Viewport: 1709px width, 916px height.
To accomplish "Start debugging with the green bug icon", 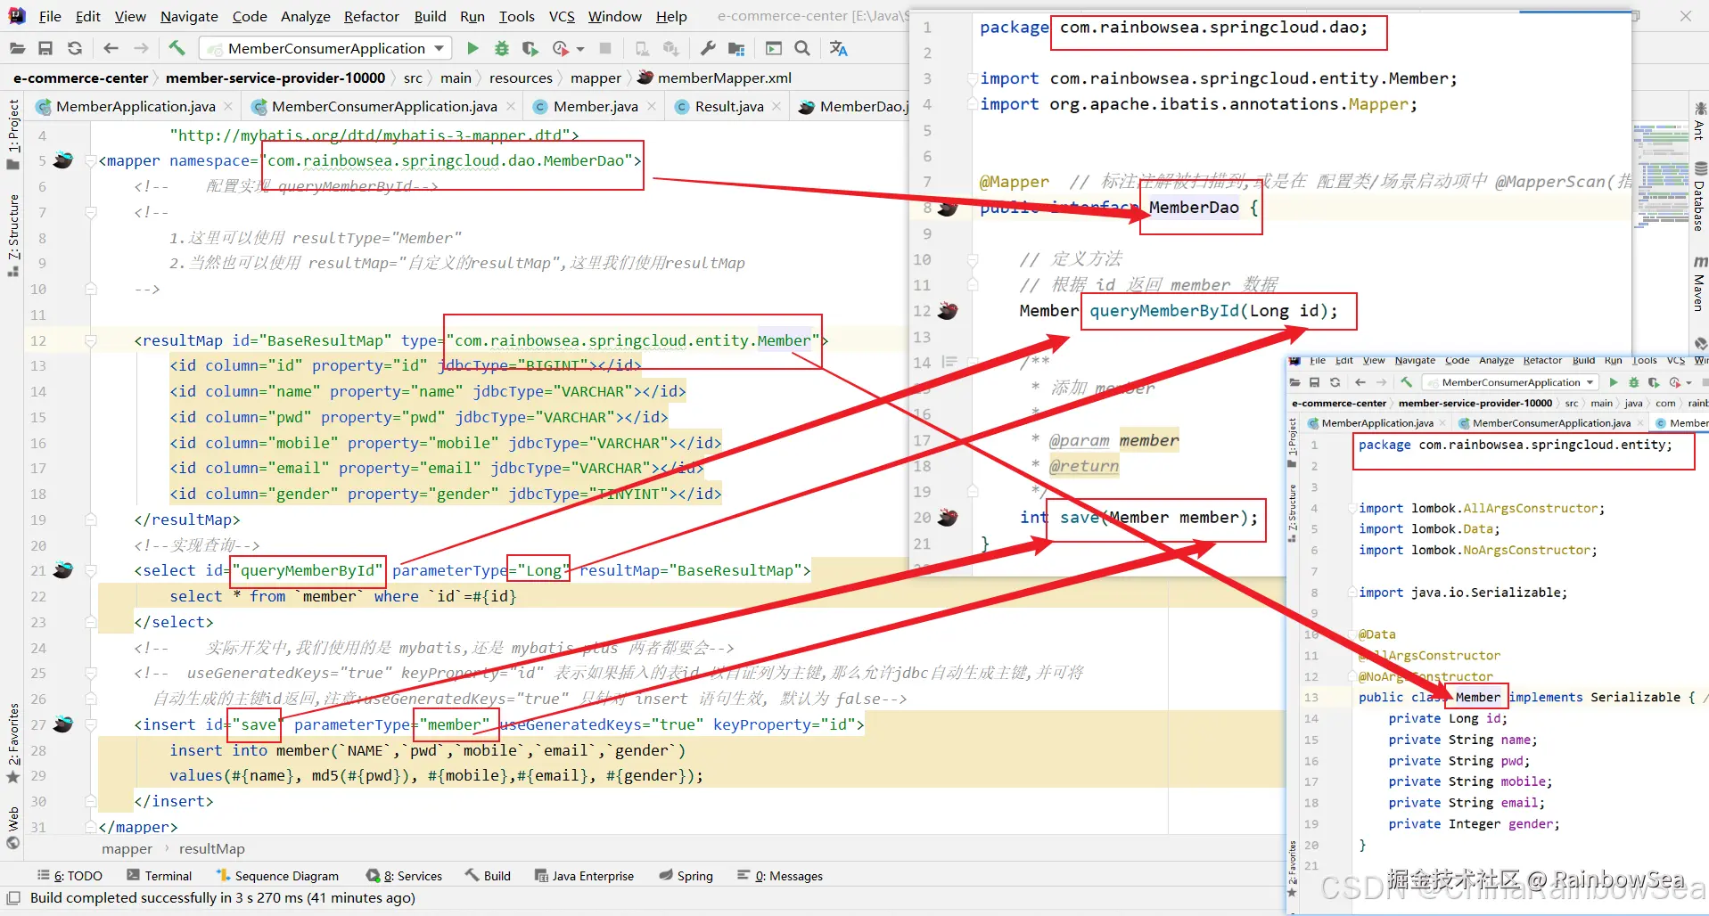I will coord(502,48).
